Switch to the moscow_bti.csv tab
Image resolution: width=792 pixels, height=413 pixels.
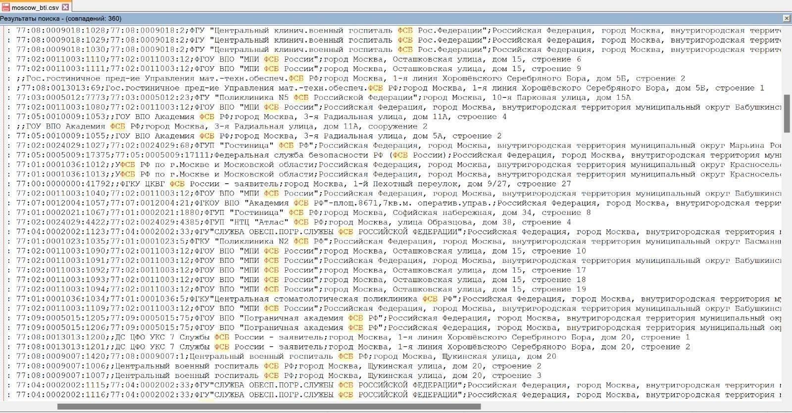36,7
